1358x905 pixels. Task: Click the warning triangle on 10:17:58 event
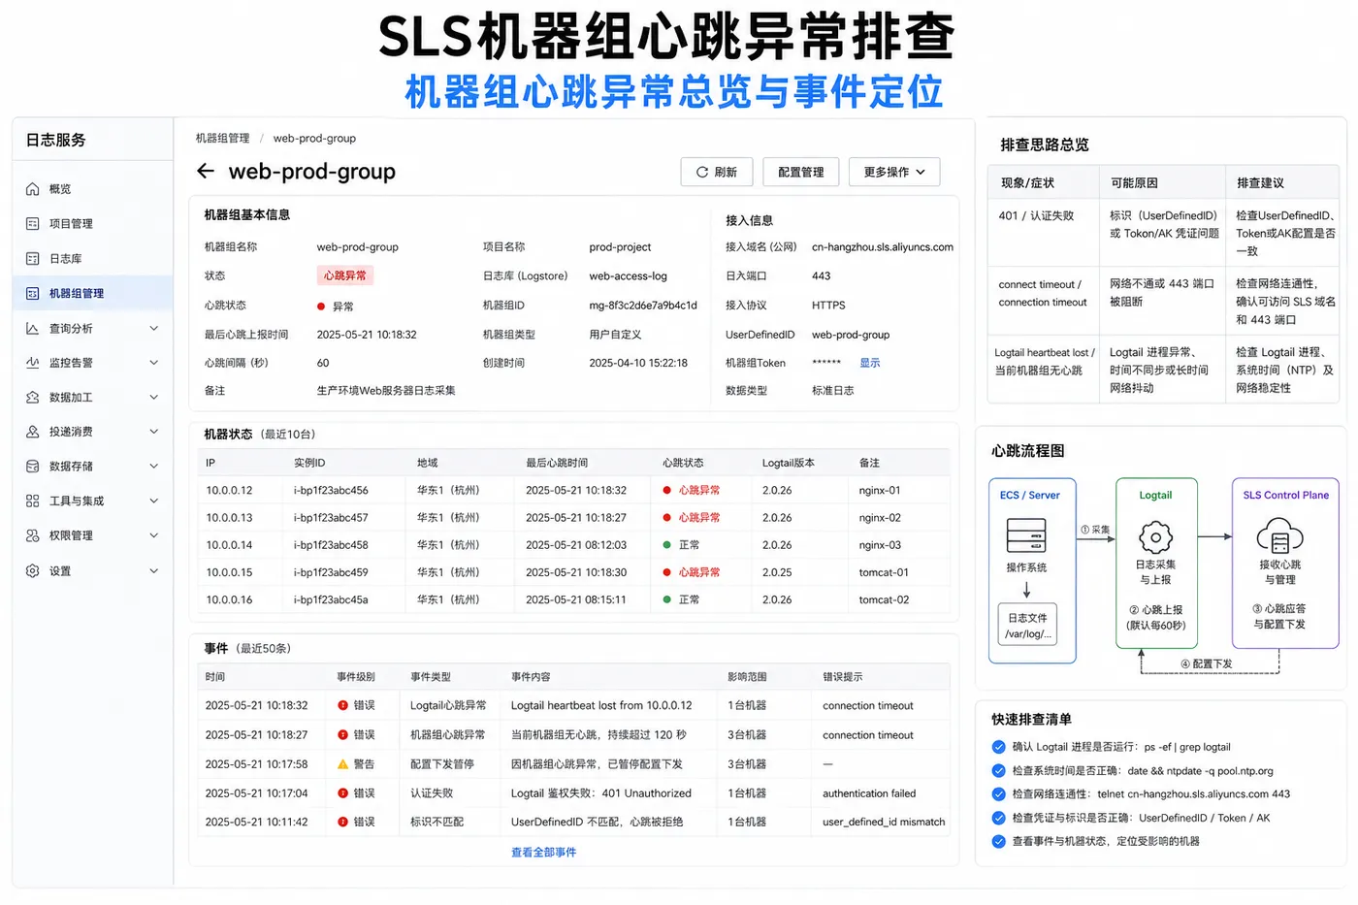coord(342,764)
